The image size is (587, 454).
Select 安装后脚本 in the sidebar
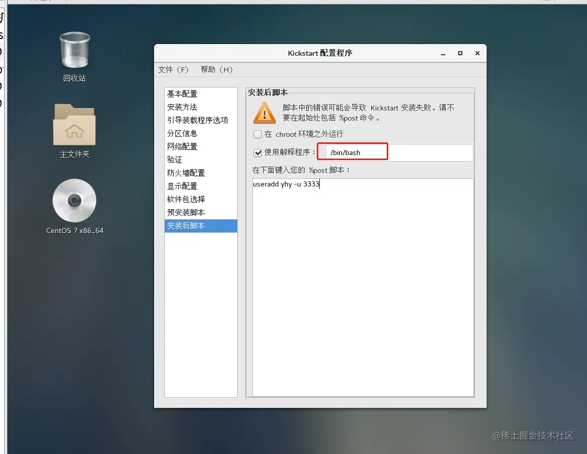[x=201, y=225]
